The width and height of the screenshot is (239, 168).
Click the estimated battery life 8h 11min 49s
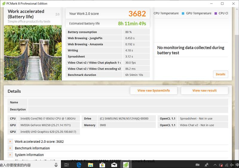point(132,24)
